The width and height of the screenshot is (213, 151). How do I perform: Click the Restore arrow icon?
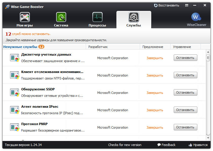[156, 5]
